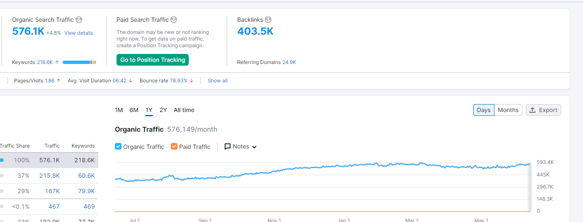Image resolution: width=583 pixels, height=222 pixels.
Task: Click the Show all link
Action: [218, 81]
